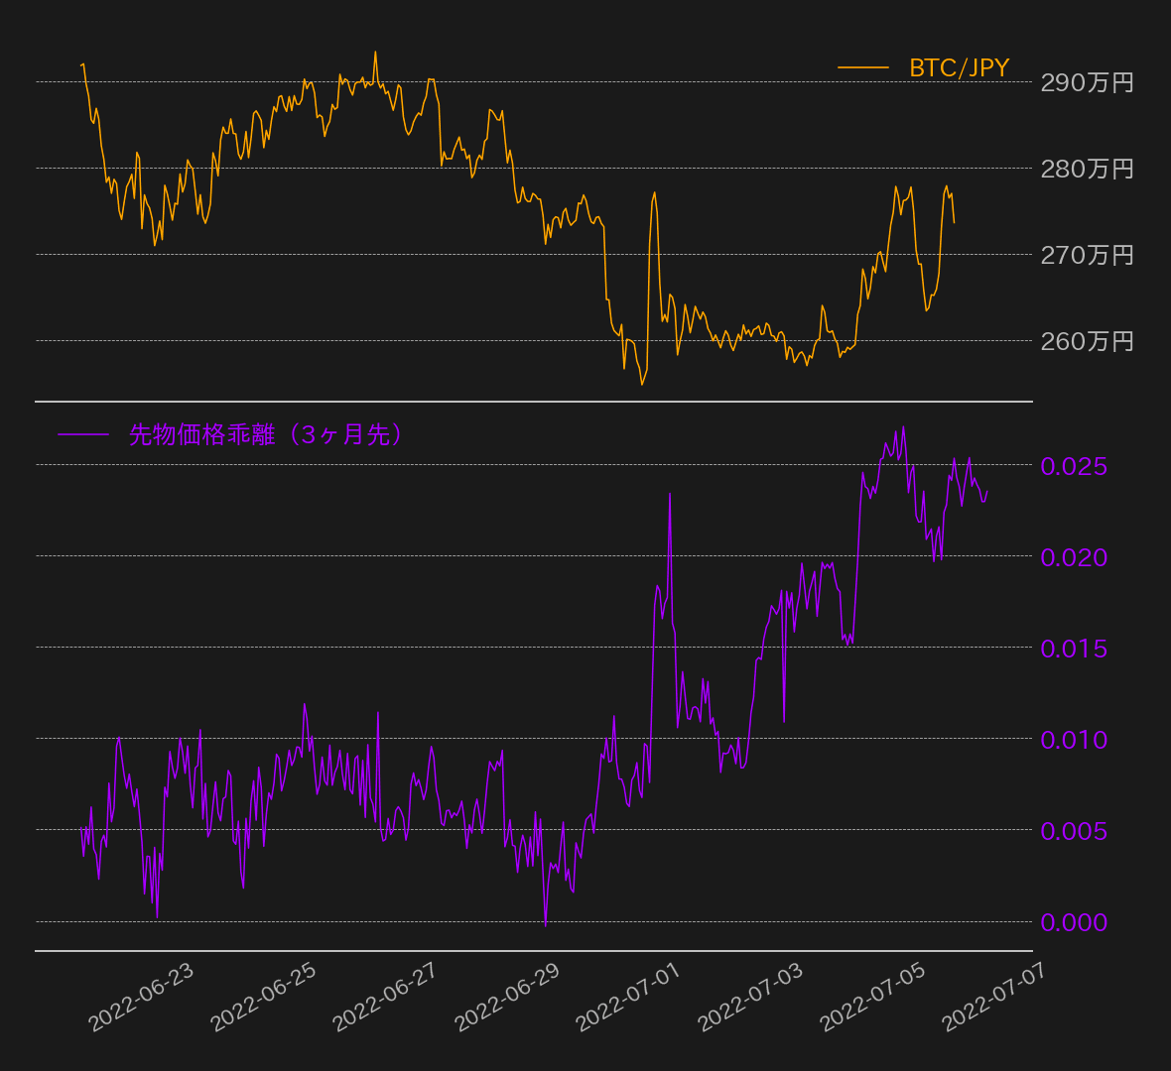Select the 0.000 baseline axis label

[x=1074, y=922]
